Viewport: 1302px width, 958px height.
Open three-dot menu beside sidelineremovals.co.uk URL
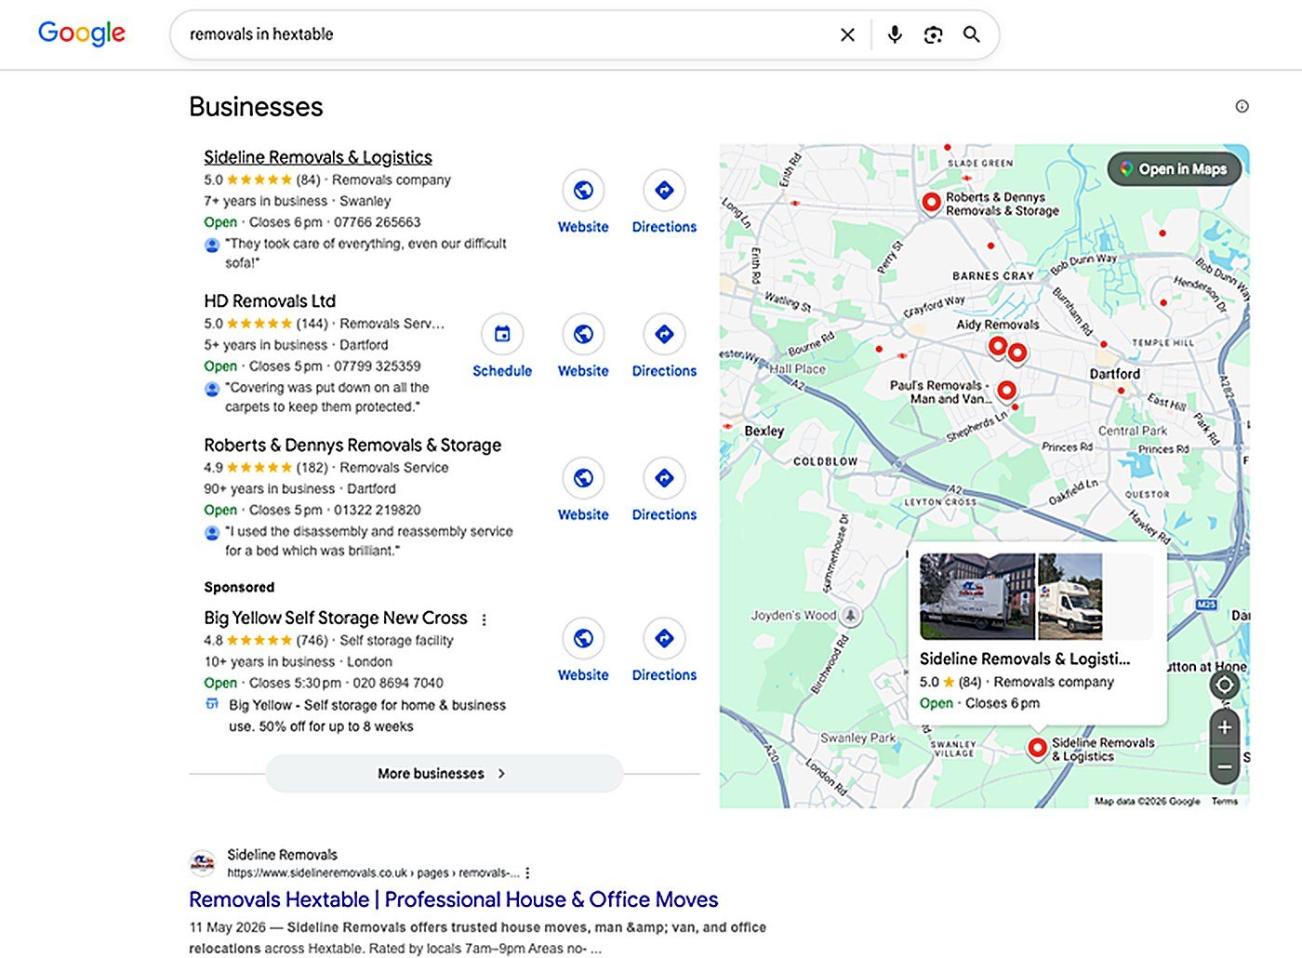tap(527, 873)
